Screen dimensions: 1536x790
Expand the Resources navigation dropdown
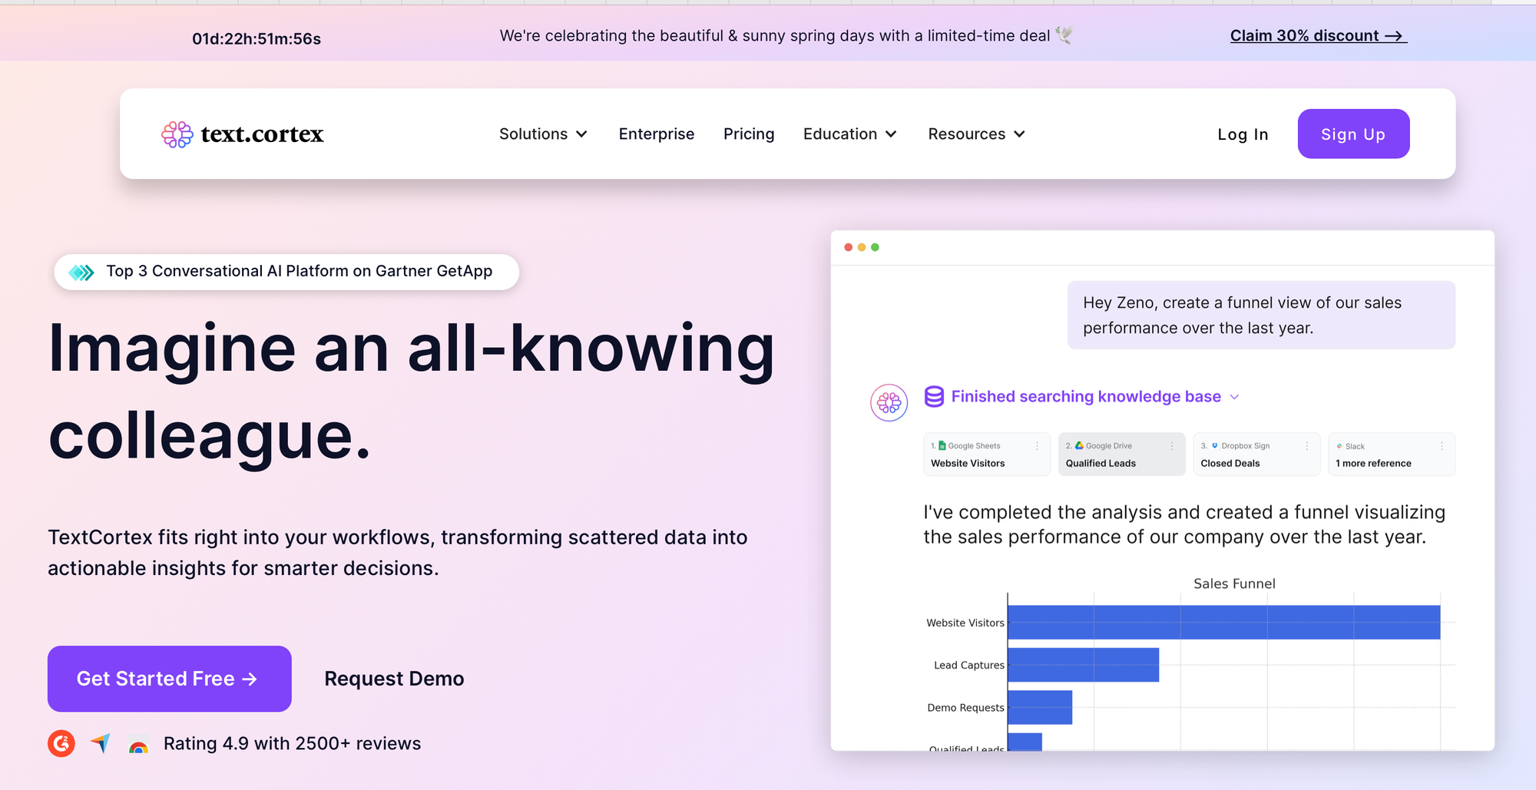(977, 134)
